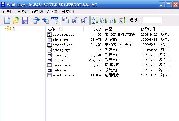This screenshot has height=121, width=179.
Task: Click the io.sys file icon
Action: point(50,60)
